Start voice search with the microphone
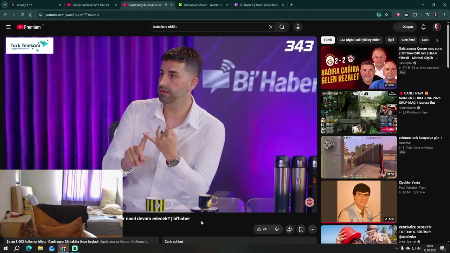 click(x=298, y=27)
